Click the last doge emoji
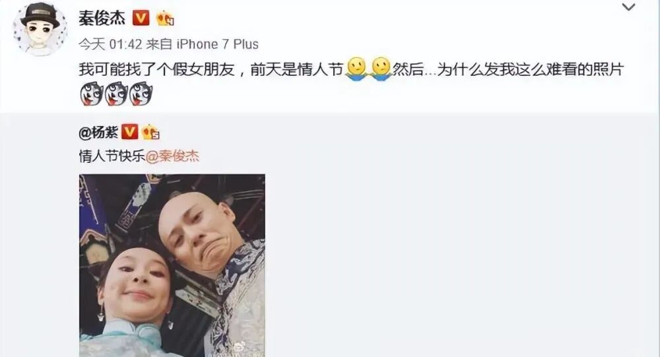This screenshot has width=660, height=357. (141, 94)
